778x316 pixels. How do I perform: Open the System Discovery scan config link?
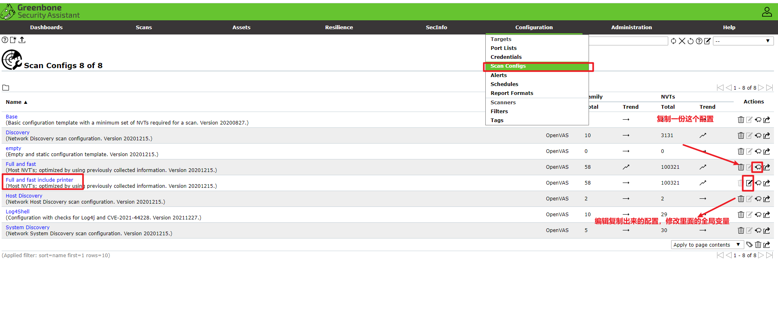point(28,228)
